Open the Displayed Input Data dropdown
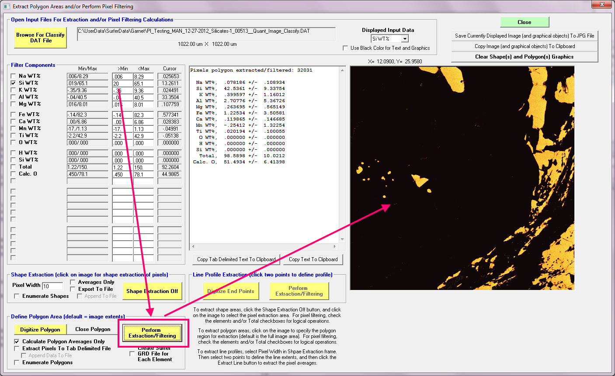 click(404, 39)
